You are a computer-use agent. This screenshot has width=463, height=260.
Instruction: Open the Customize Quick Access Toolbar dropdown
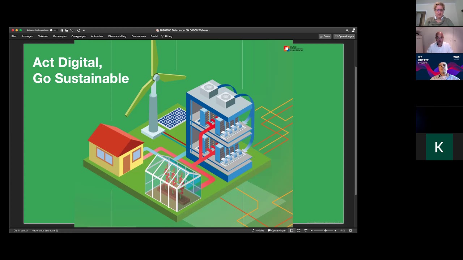tap(84, 30)
